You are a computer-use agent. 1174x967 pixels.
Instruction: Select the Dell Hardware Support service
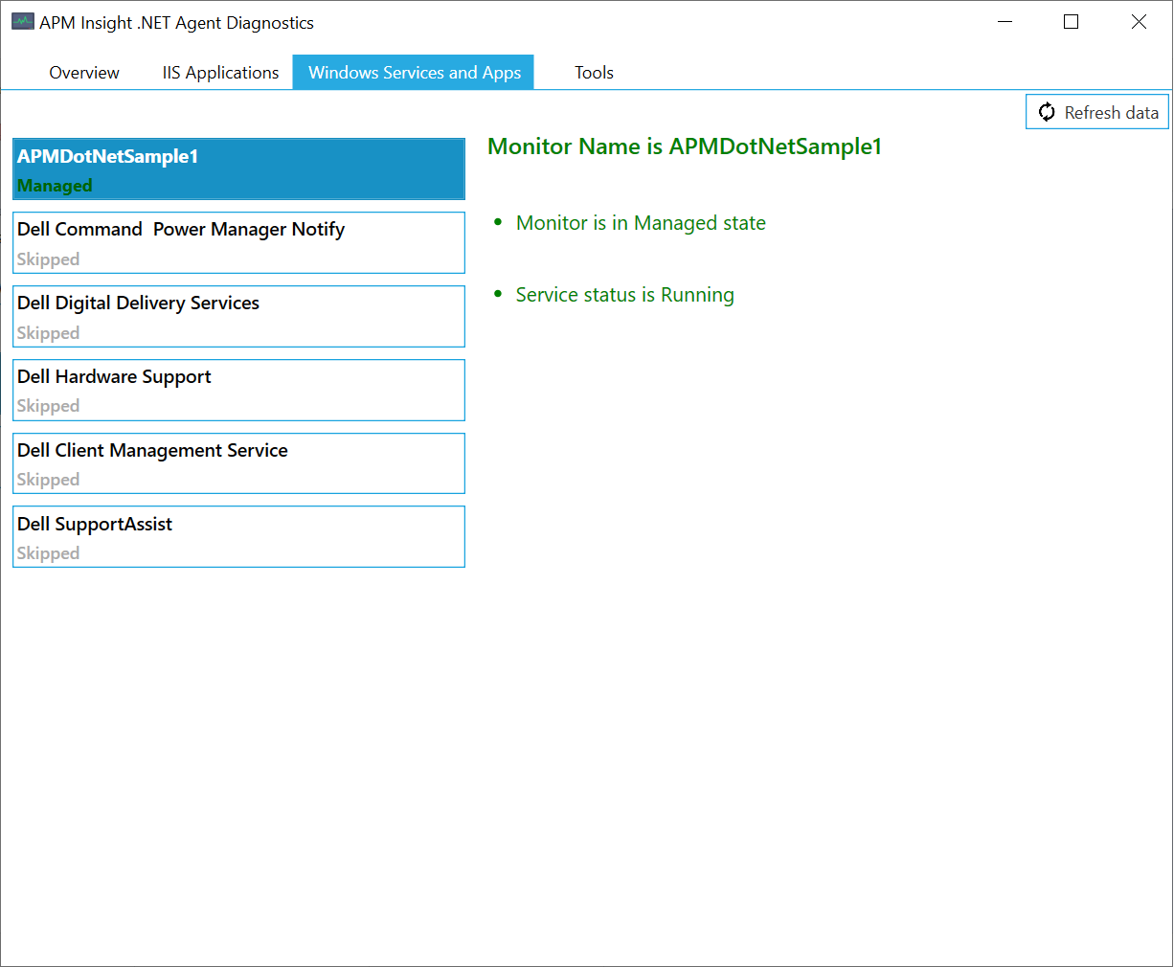click(238, 390)
